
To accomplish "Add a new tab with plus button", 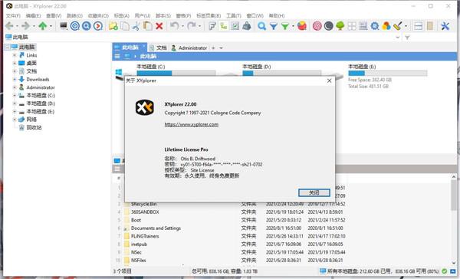I will tap(214, 48).
